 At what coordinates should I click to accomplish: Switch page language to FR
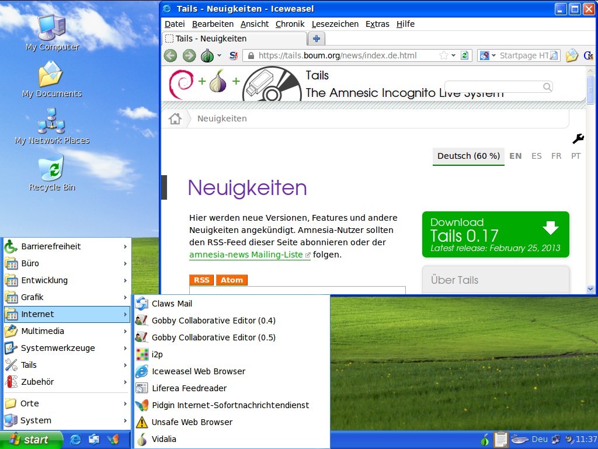point(556,156)
